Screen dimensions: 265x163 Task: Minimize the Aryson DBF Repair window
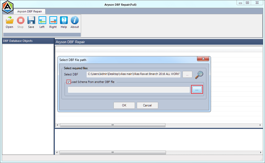coord(240,3)
